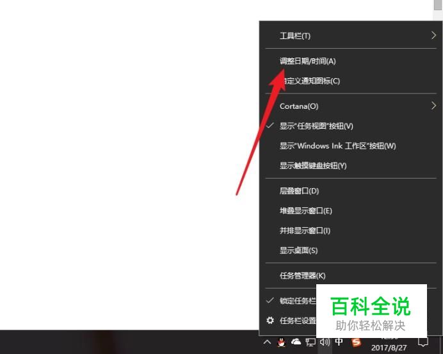Enable 显示"Windows Ink 工作区"按钮(W)

tap(351, 146)
